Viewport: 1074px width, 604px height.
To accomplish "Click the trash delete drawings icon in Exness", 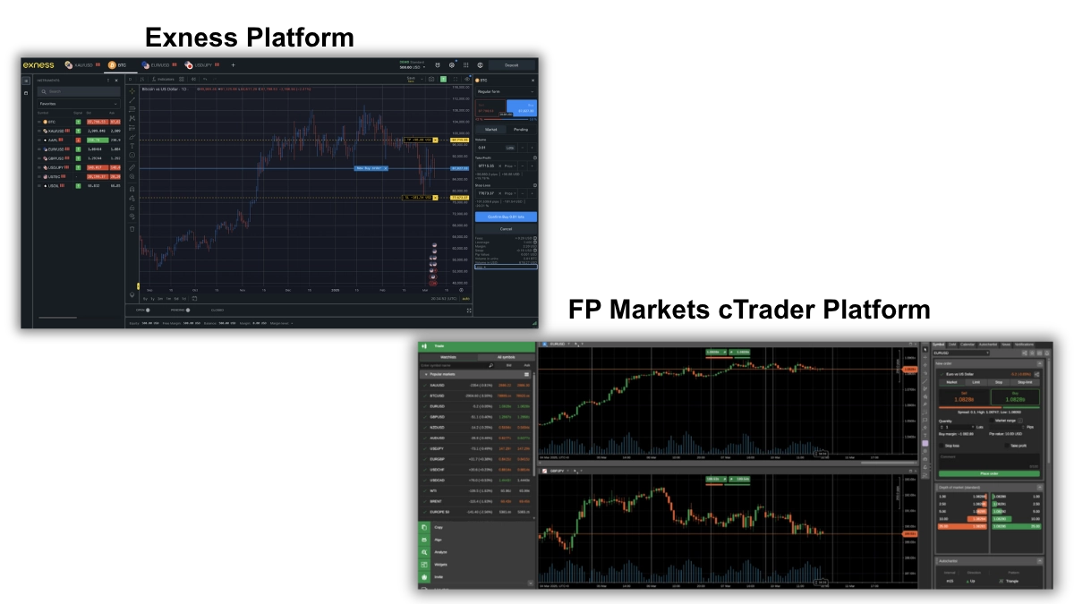I will (132, 228).
